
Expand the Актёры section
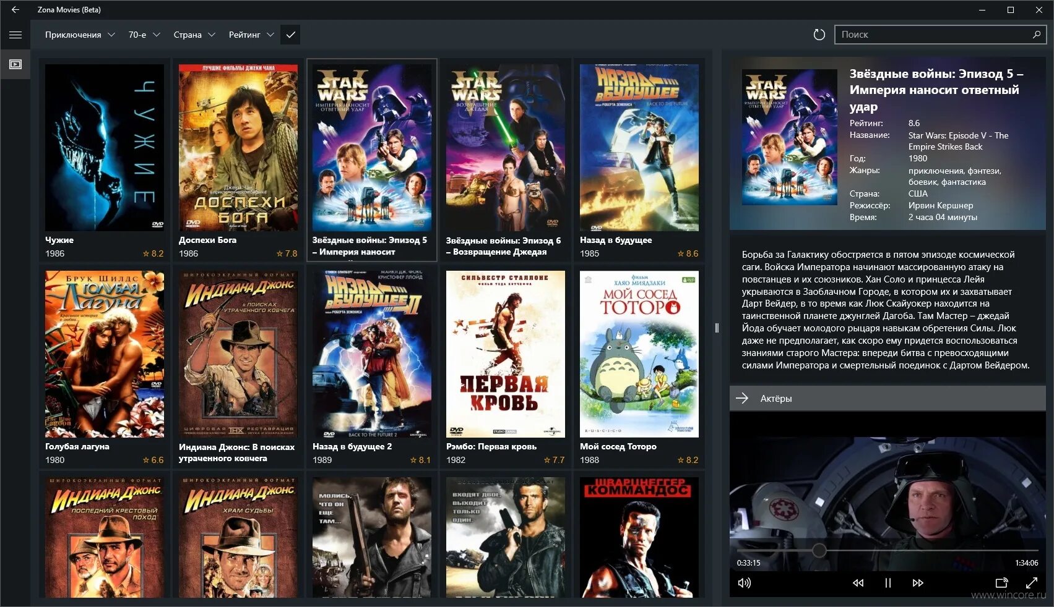click(888, 398)
